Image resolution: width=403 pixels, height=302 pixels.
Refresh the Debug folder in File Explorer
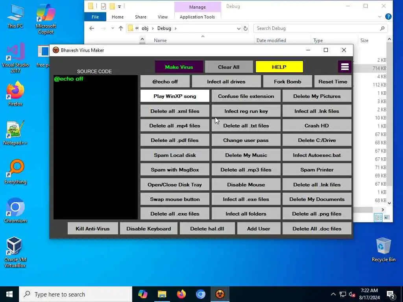coord(246,28)
